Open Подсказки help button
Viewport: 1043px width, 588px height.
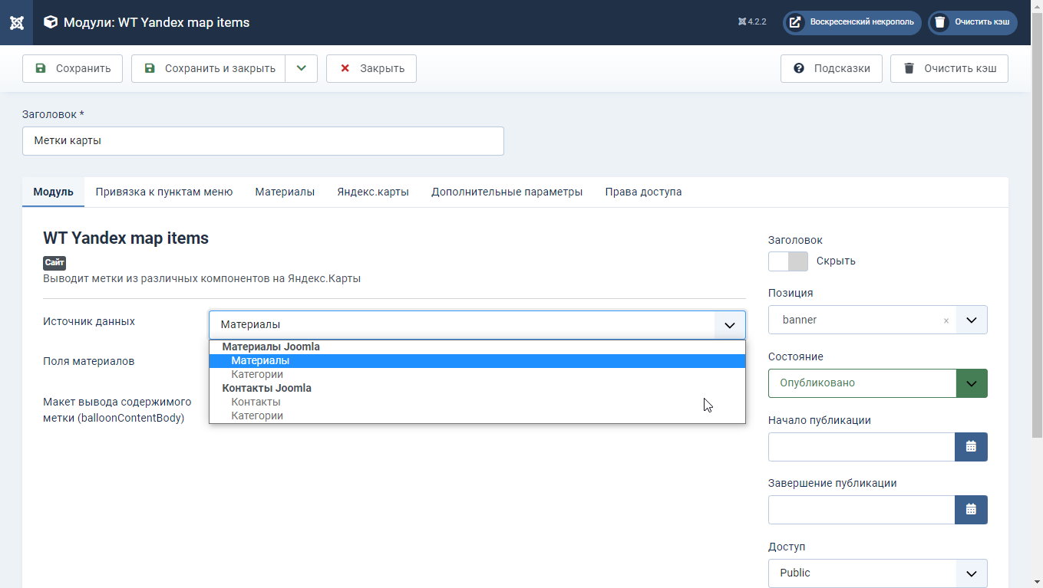coord(831,68)
